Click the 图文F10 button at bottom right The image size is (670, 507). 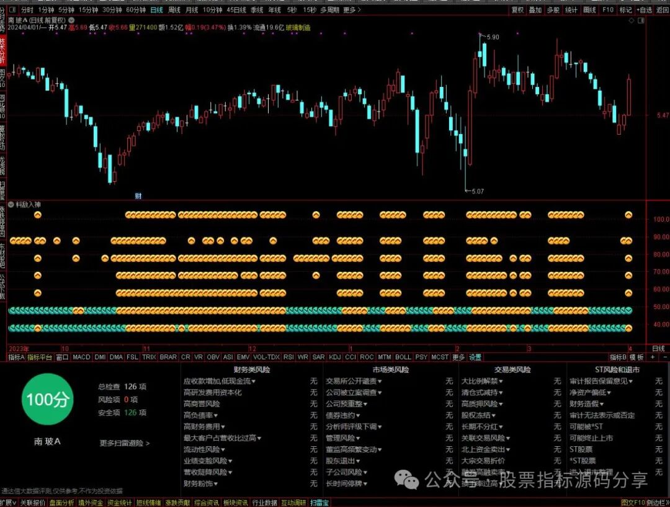click(x=632, y=503)
